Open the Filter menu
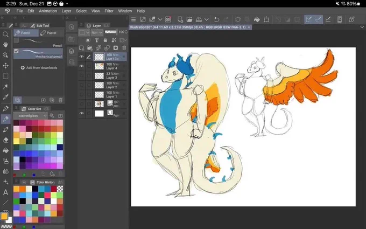The width and height of the screenshot is (366, 229). pyautogui.click(x=109, y=11)
